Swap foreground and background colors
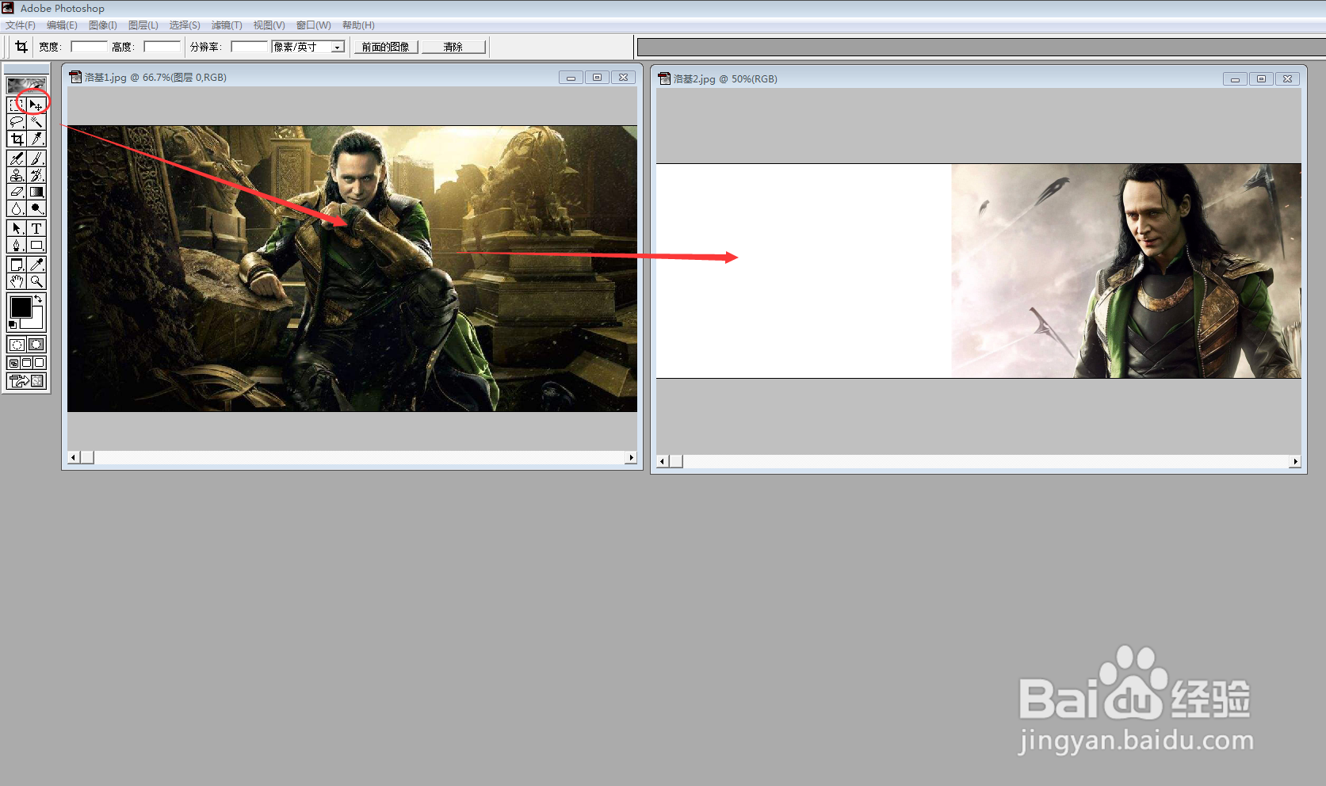The width and height of the screenshot is (1326, 786). pyautogui.click(x=38, y=299)
